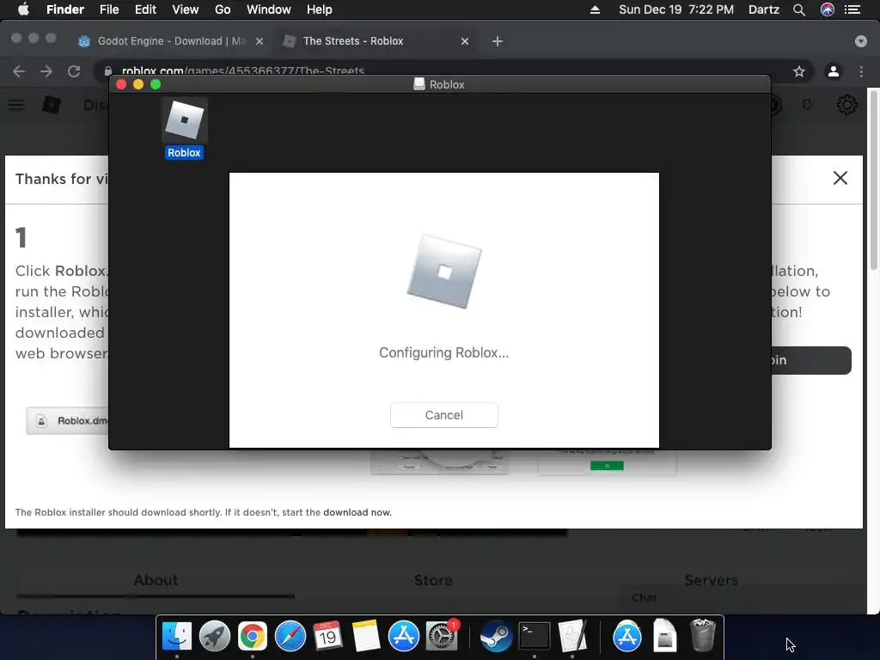Click the date and time in menu bar
Screen dimensions: 880x660
676,9
